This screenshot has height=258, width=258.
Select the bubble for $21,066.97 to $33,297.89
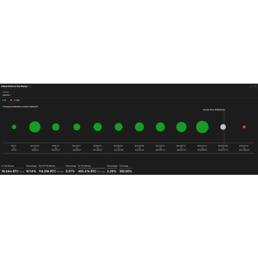pyautogui.click(x=118, y=127)
